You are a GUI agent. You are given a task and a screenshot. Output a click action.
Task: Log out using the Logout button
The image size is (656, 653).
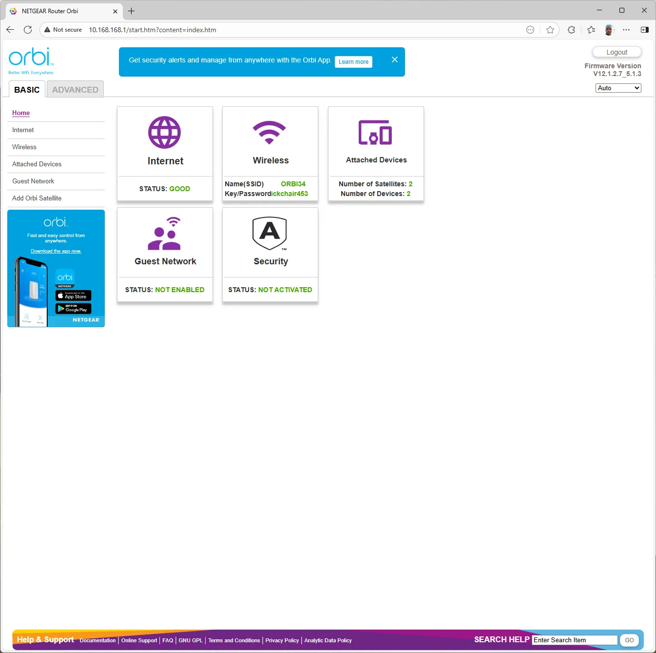617,52
